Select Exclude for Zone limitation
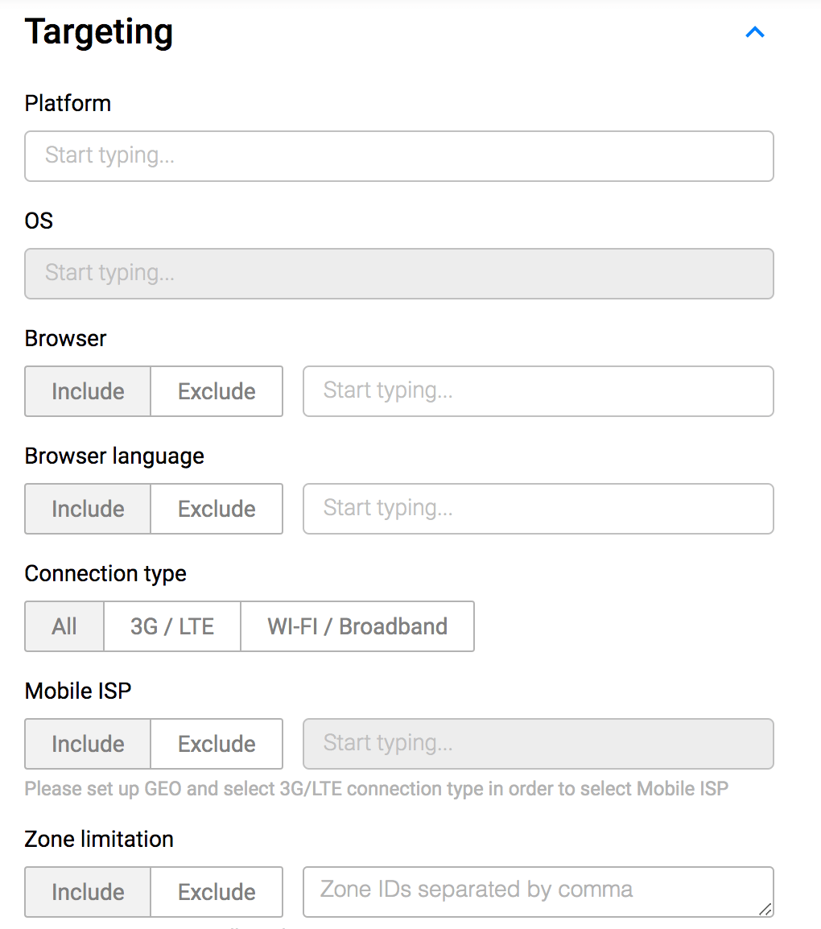This screenshot has height=929, width=821. click(x=217, y=892)
